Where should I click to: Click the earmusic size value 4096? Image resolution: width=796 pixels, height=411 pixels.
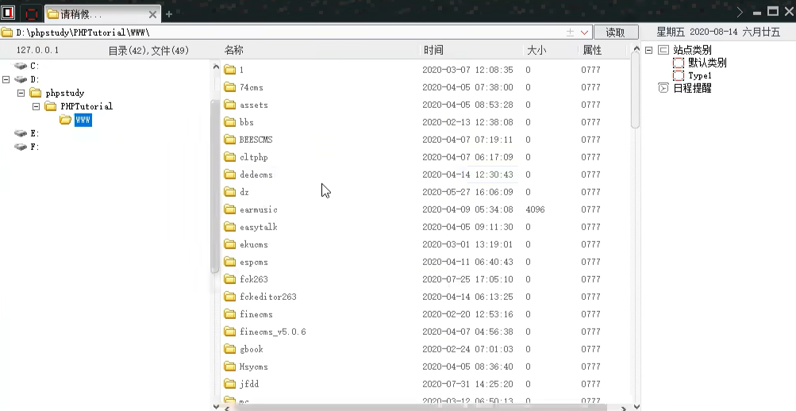click(x=535, y=209)
